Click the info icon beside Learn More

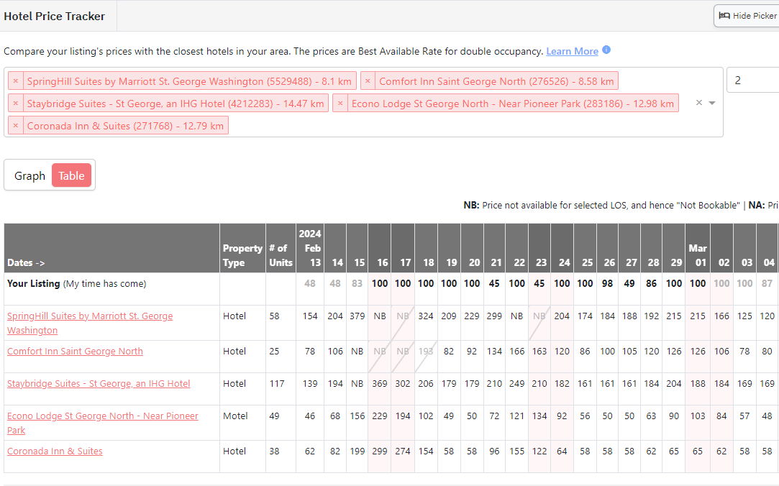pos(606,50)
